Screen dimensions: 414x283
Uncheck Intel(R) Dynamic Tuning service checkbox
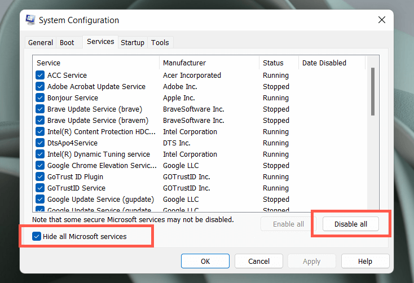[40, 154]
